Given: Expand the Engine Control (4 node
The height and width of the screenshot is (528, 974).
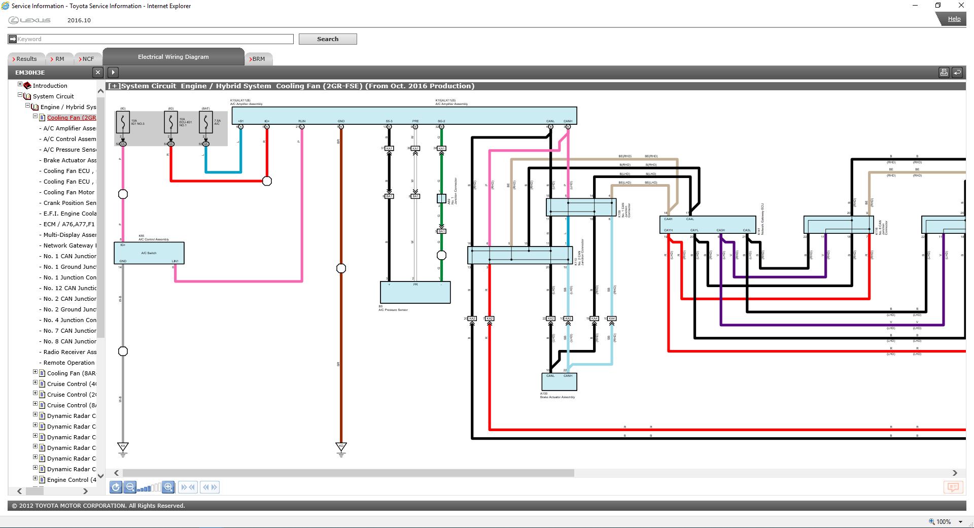Looking at the screenshot, I should pos(36,478).
